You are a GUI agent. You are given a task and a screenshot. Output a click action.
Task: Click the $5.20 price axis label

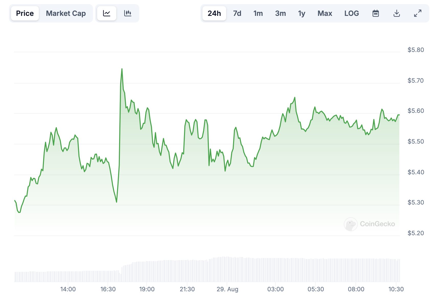click(416, 233)
